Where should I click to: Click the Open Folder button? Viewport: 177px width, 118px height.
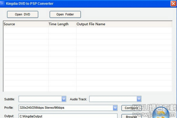65,14
